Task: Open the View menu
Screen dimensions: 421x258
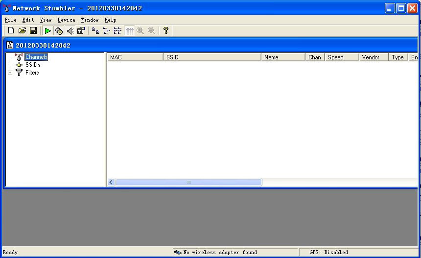Action: [46, 20]
